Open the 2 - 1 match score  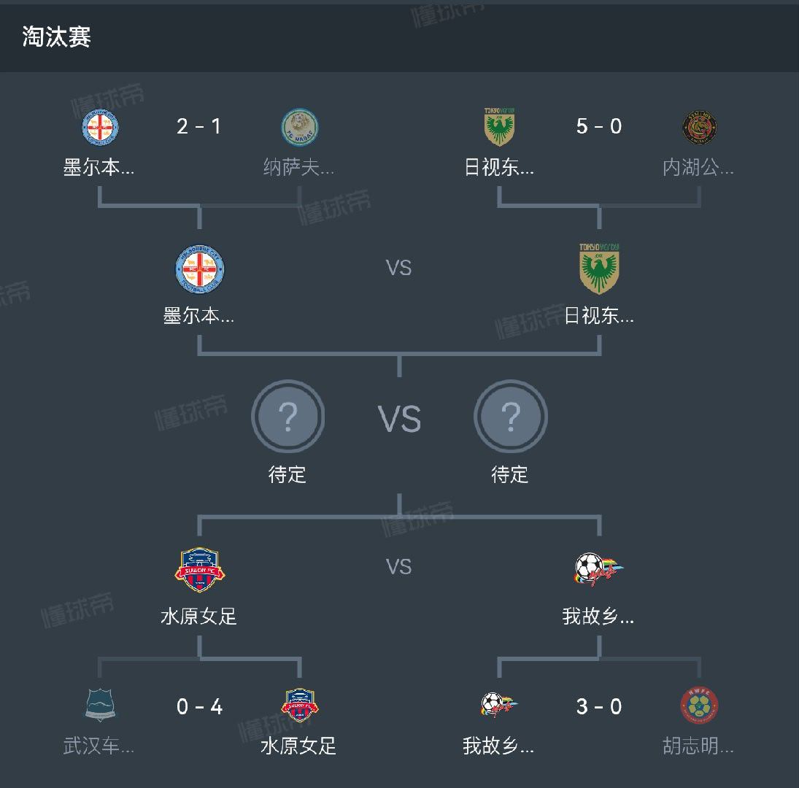point(199,127)
